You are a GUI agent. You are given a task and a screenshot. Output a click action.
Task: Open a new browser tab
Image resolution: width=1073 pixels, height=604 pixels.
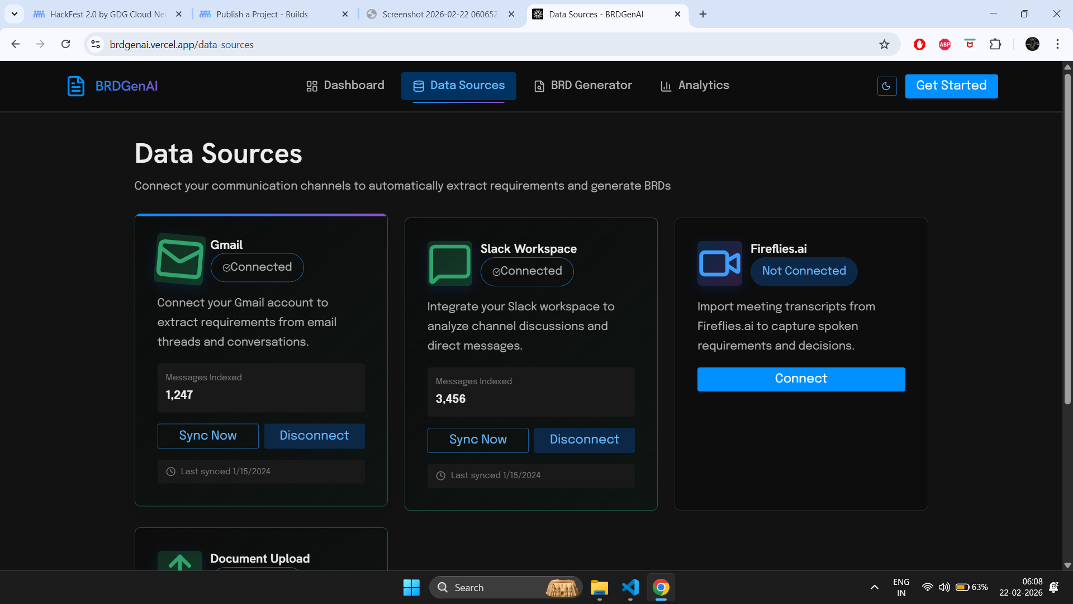pos(703,14)
